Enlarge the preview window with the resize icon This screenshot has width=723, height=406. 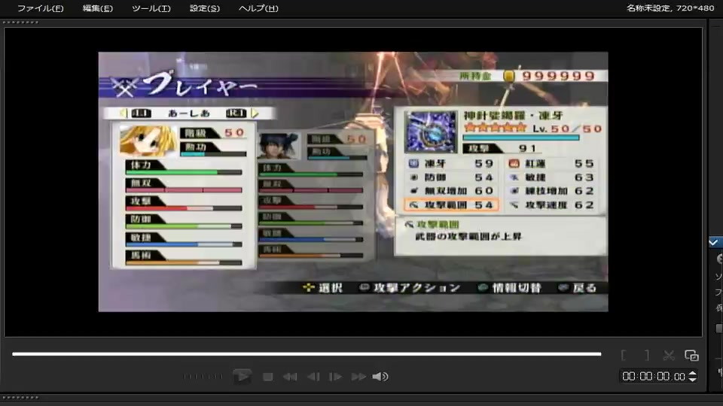point(691,355)
